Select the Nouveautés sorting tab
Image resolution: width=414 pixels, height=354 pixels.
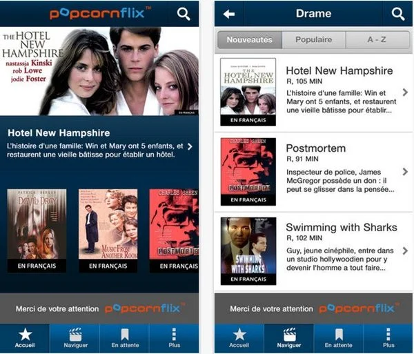point(250,39)
